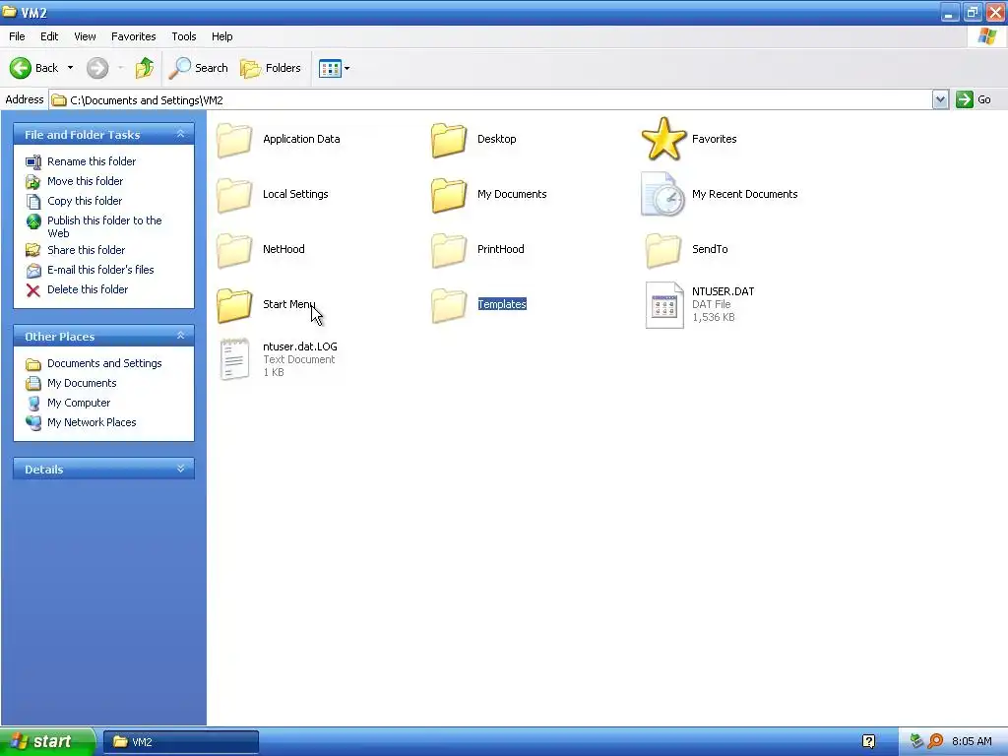Click the magnifier icon in system tray
Image resolution: width=1008 pixels, height=756 pixels.
coord(935,742)
